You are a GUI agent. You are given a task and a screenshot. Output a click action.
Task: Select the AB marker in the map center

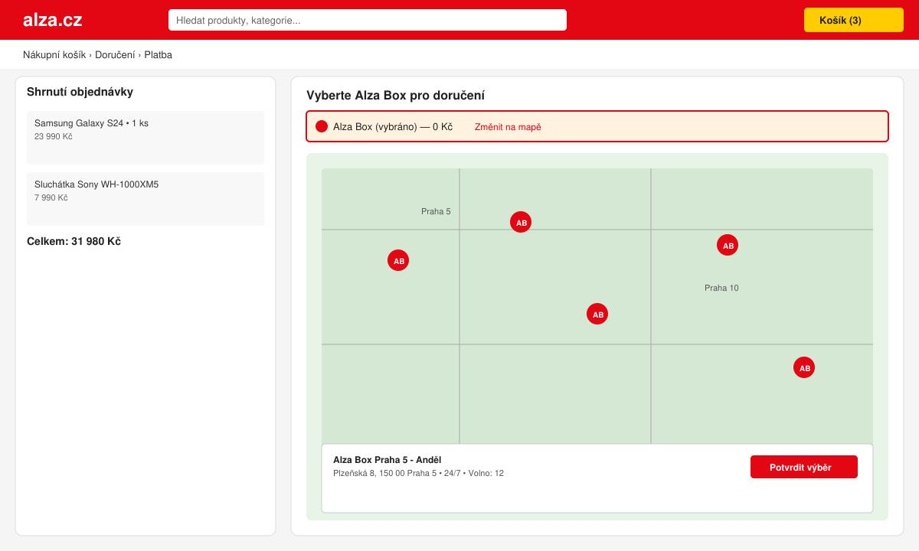point(597,314)
